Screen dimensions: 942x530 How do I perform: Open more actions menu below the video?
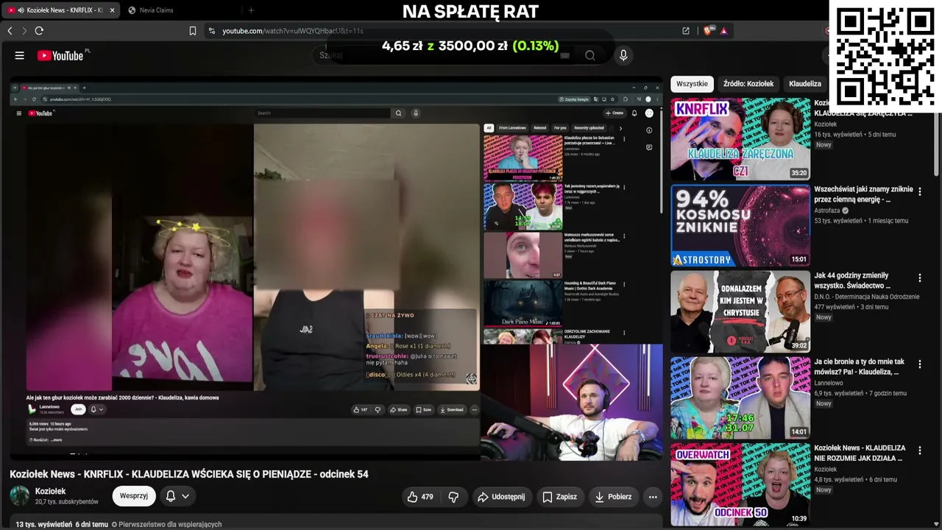653,497
